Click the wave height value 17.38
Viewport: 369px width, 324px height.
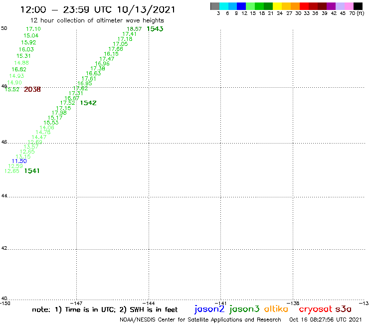coord(98,68)
